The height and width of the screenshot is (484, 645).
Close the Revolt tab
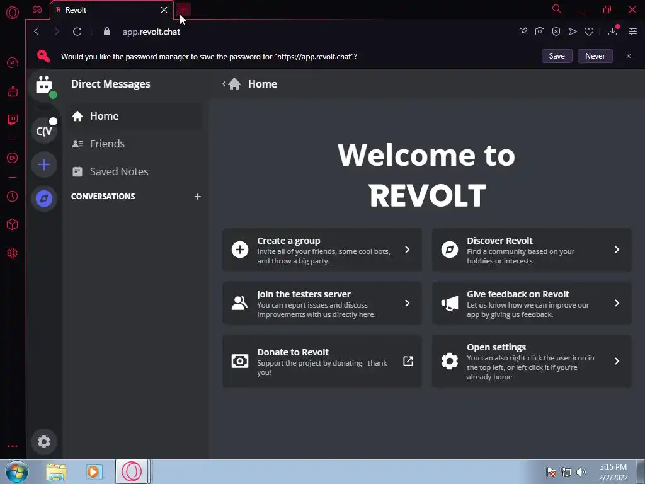pyautogui.click(x=164, y=9)
